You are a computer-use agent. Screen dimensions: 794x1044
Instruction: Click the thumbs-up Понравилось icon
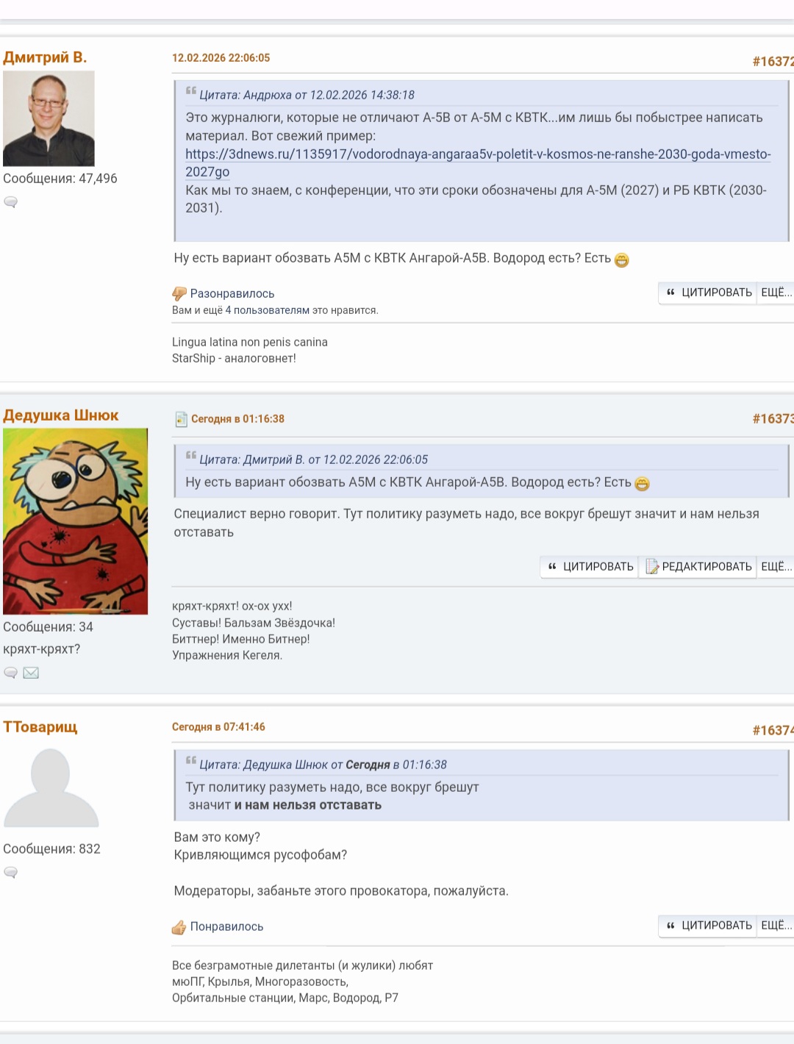click(179, 927)
